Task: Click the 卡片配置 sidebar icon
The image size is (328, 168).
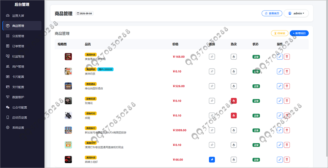Action: pos(8,77)
